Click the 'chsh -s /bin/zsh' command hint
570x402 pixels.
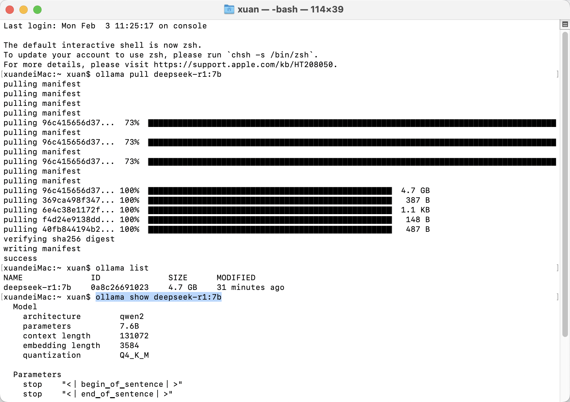point(270,55)
